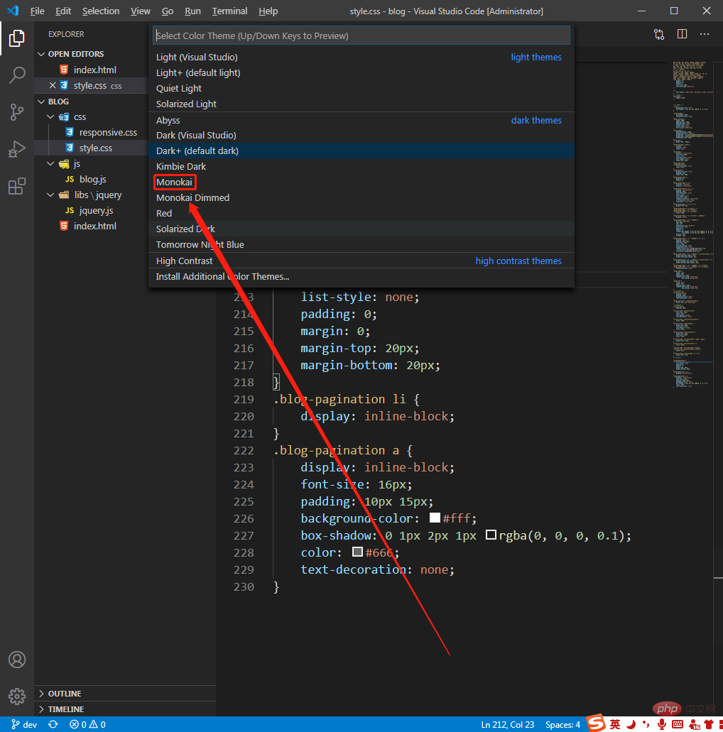
Task: Open index.html under the BLOG folder
Action: [94, 226]
